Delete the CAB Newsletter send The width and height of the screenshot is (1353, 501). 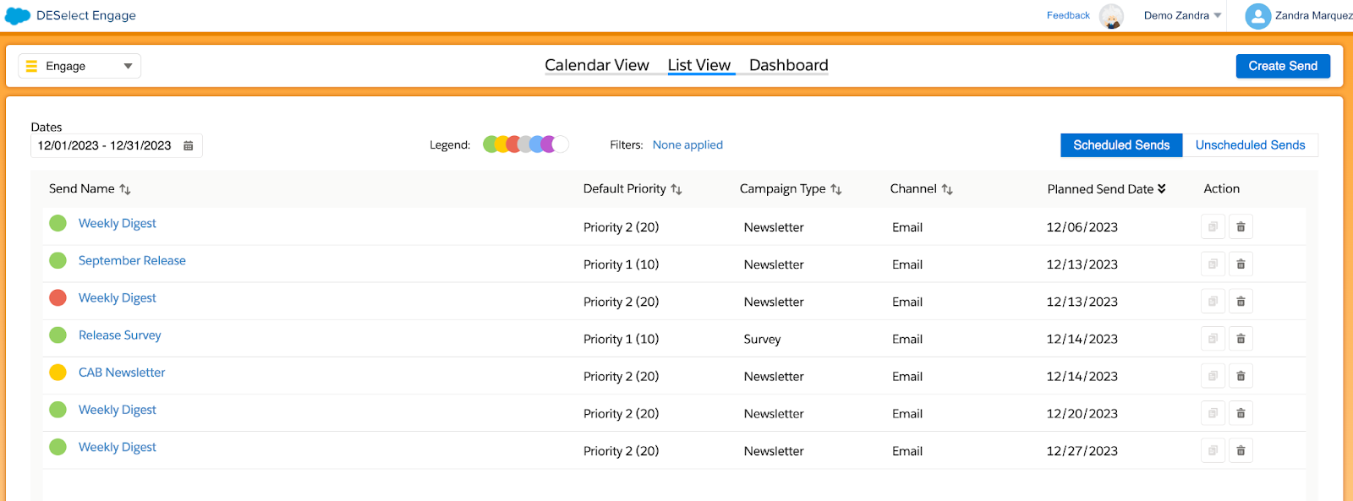coord(1241,376)
